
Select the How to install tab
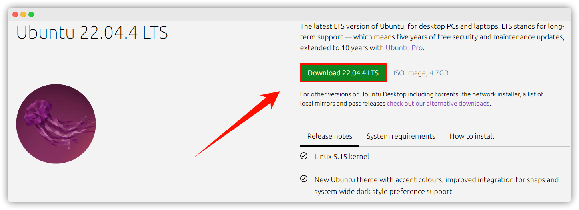pyautogui.click(x=472, y=136)
